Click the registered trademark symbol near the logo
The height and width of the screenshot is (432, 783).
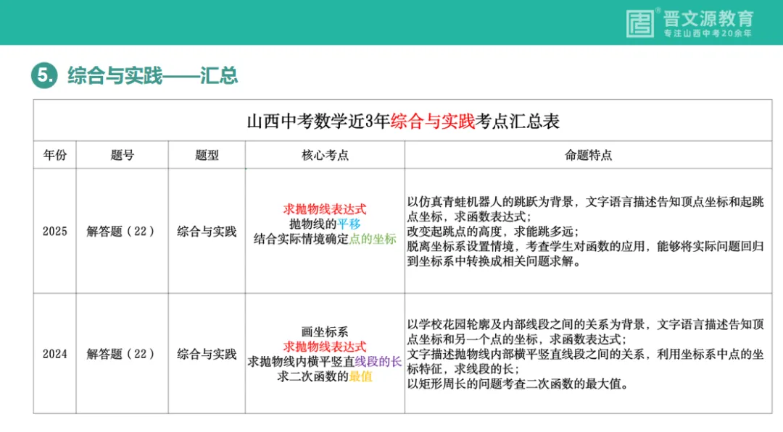(x=657, y=9)
